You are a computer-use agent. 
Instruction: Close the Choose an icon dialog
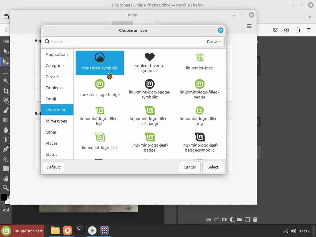[220, 30]
